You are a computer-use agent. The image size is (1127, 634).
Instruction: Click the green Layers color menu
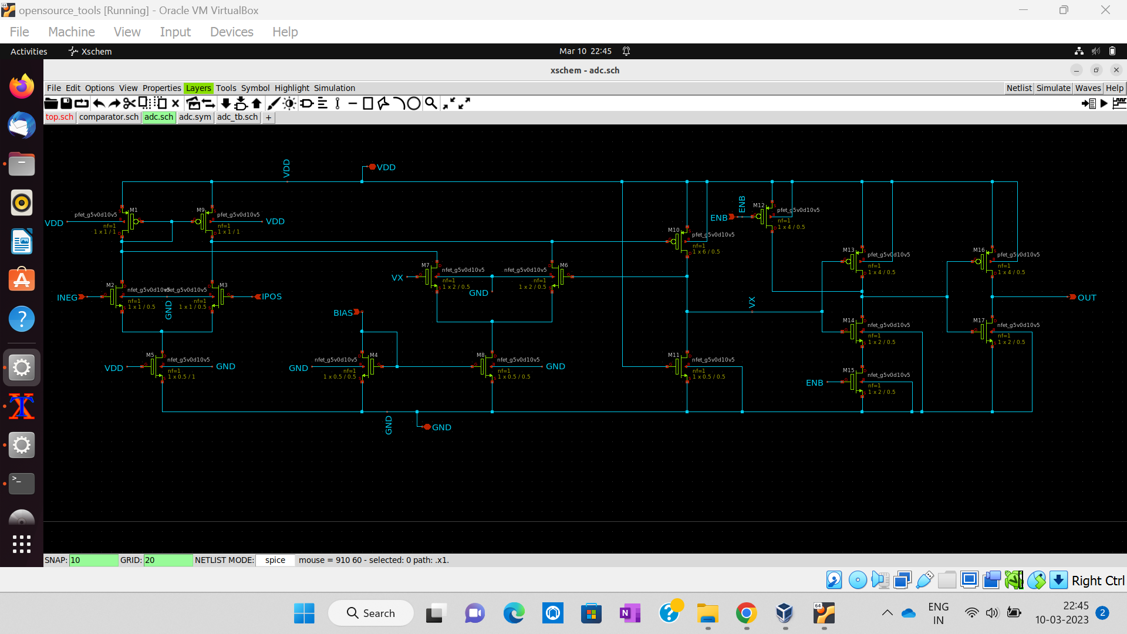click(x=198, y=88)
